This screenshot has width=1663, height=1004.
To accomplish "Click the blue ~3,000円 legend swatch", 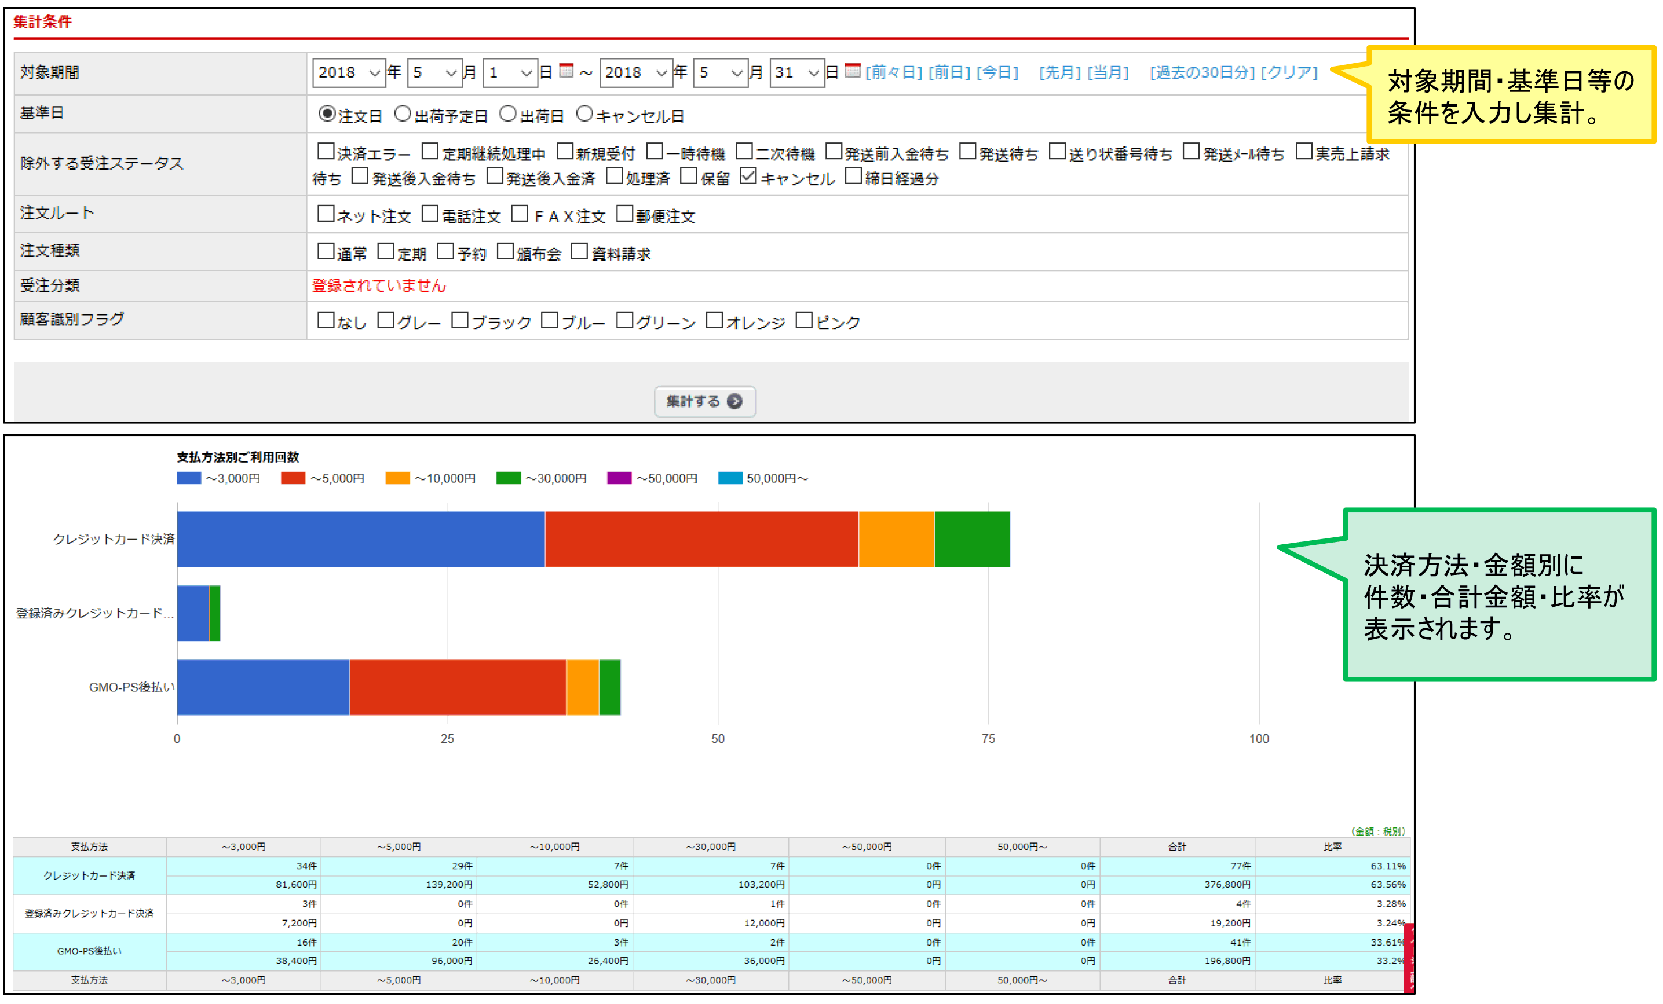I will 188,478.
